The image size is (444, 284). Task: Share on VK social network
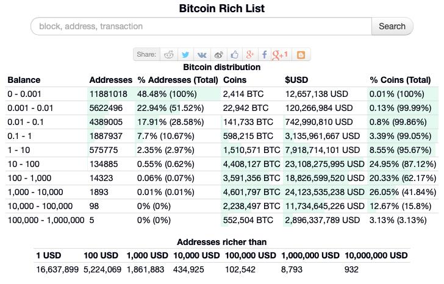[202, 55]
